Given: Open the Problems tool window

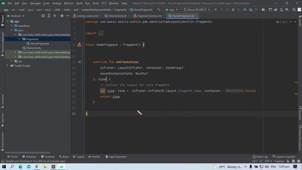Looking at the screenshot, I should 29,157.
